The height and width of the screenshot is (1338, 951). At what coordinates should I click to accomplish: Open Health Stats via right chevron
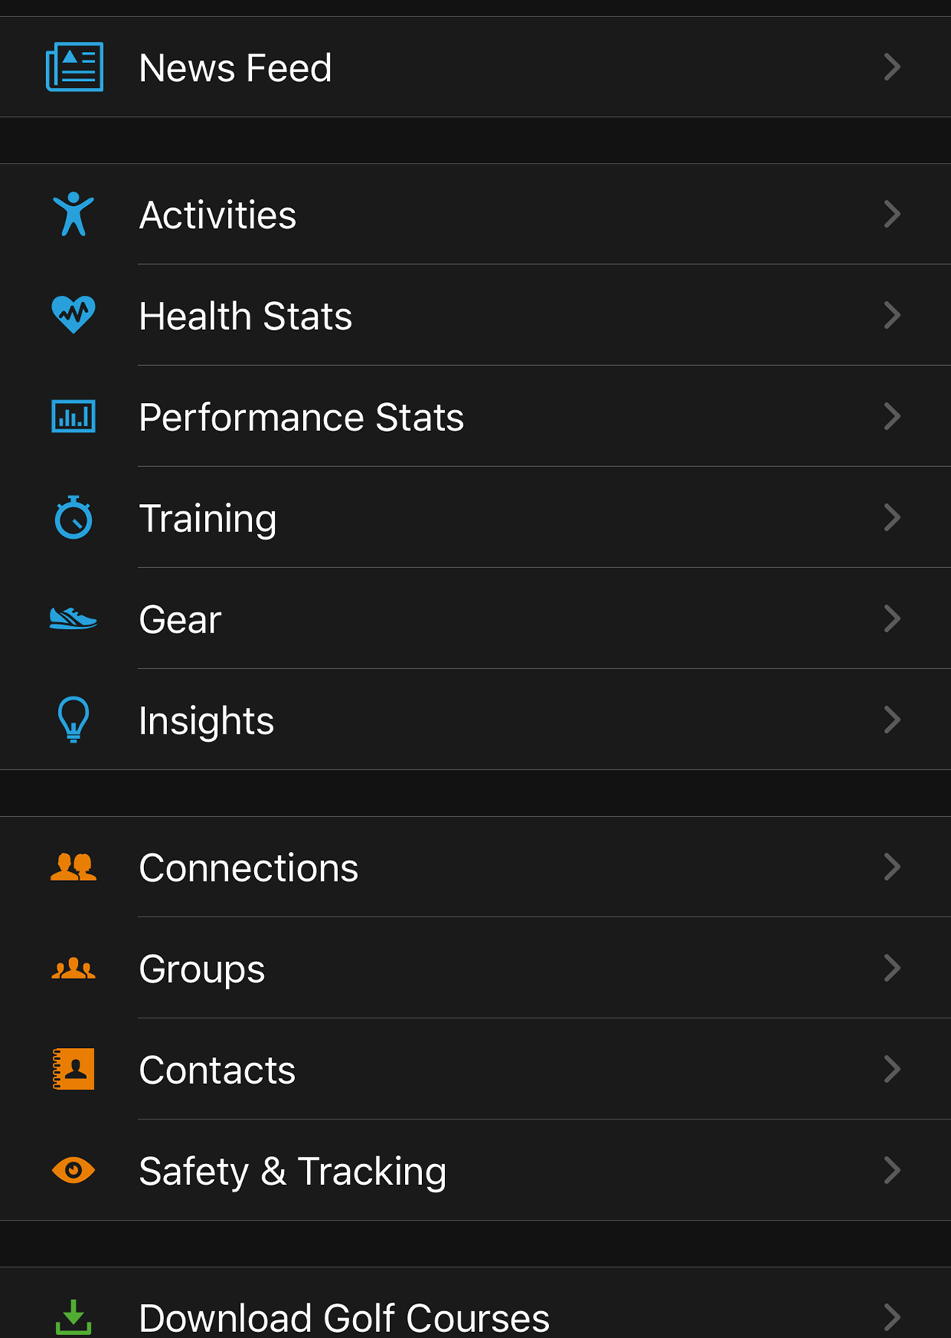(892, 315)
